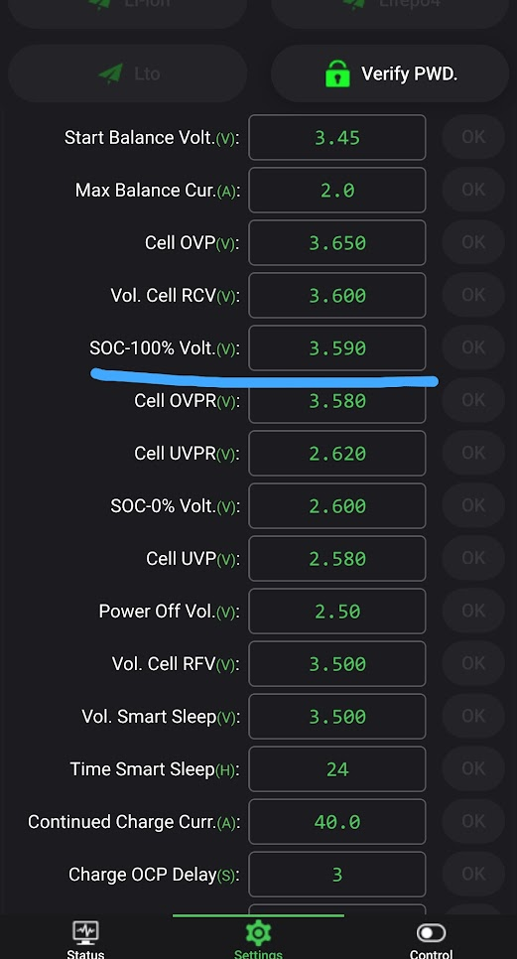
Task: Edit the Cell UVPR value field
Action: coord(336,454)
